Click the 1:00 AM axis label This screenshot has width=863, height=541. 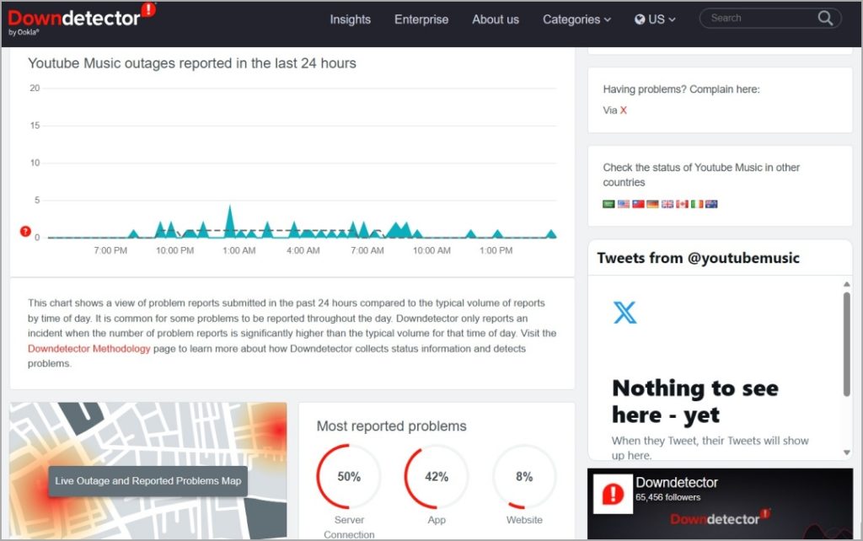(239, 251)
